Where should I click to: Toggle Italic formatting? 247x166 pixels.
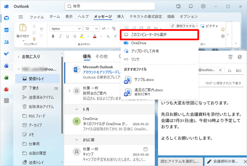click(60, 36)
